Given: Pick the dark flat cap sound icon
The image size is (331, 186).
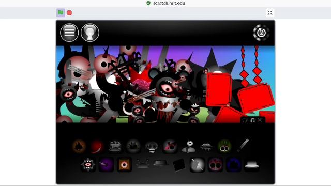Looking at the screenshot, I should point(161,163).
